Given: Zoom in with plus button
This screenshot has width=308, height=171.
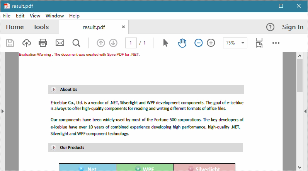Looking at the screenshot, I should (211, 43).
